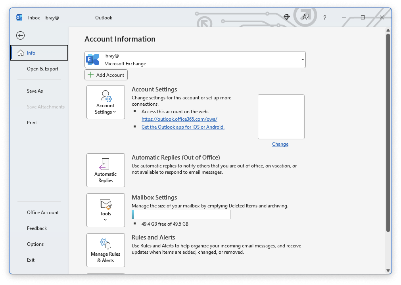This screenshot has height=285, width=401.
Task: Open the Info tab
Action: point(39,53)
